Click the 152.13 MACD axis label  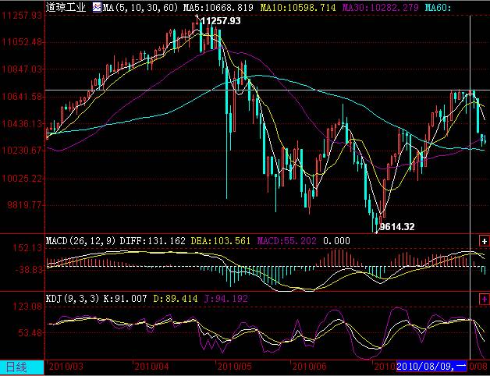(27, 249)
